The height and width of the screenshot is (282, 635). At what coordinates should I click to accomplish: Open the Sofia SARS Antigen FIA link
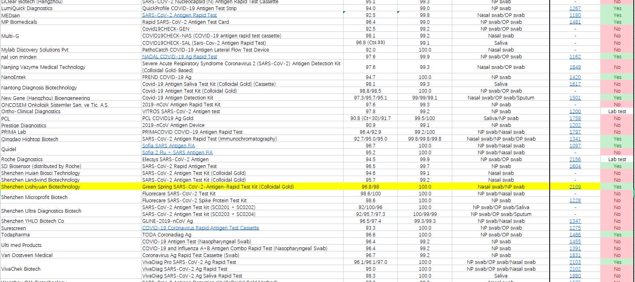[x=169, y=146]
